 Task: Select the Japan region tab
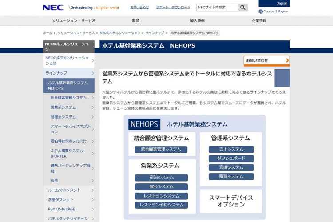pos(274,4)
